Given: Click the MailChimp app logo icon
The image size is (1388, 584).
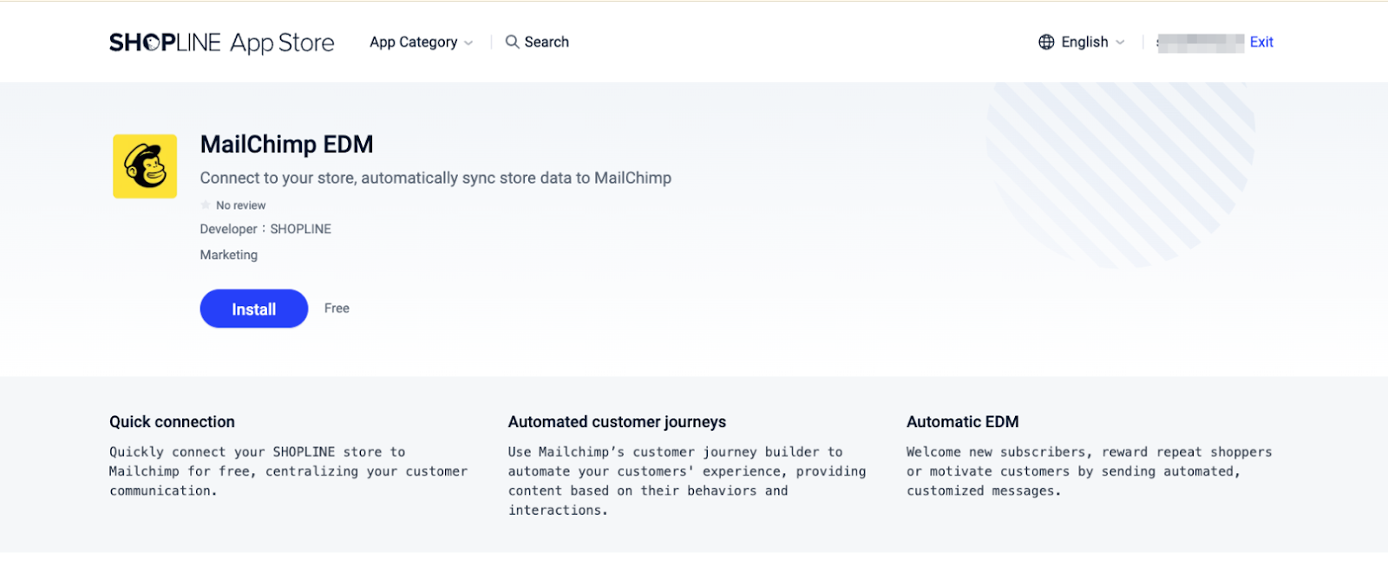Looking at the screenshot, I should [145, 166].
